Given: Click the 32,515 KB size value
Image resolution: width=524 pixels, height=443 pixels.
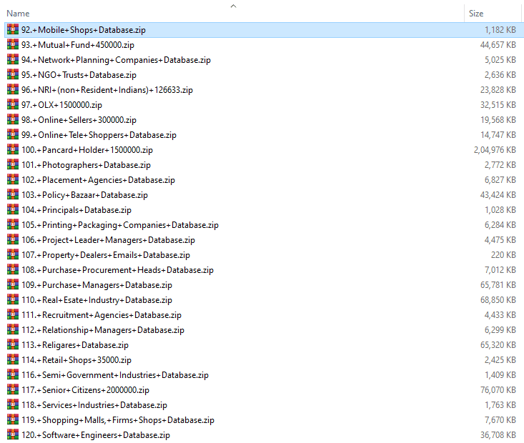Looking at the screenshot, I should [498, 105].
